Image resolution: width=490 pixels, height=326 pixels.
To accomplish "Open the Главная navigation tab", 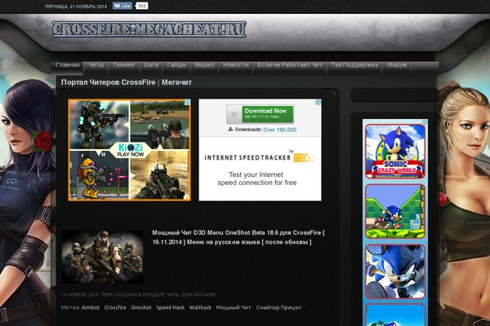I will (x=68, y=64).
